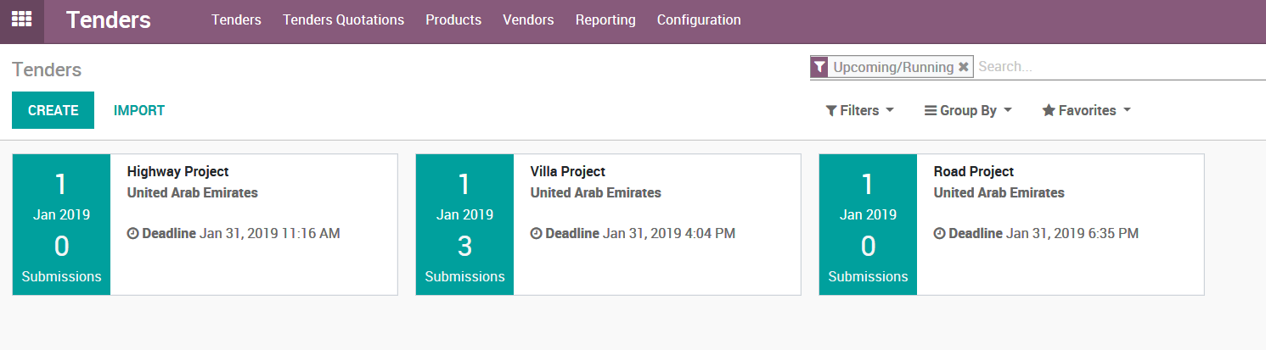Expand the Filters dropdown
Image resolution: width=1266 pixels, height=350 pixels.
[859, 111]
